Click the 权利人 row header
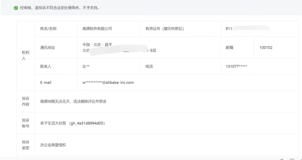 click(26, 55)
